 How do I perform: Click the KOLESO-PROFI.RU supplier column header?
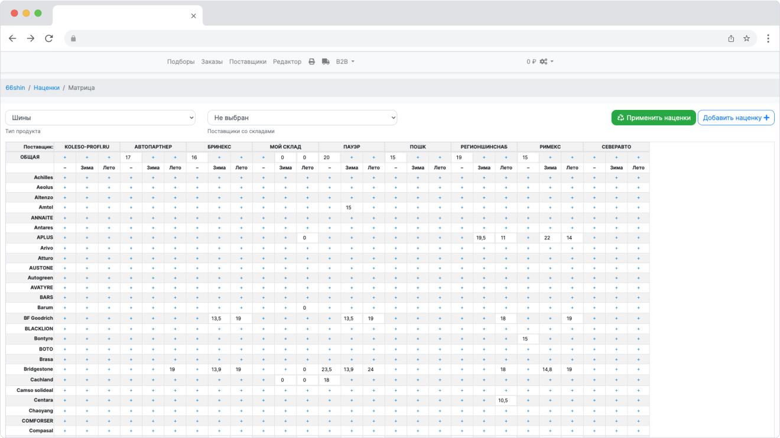coord(87,147)
